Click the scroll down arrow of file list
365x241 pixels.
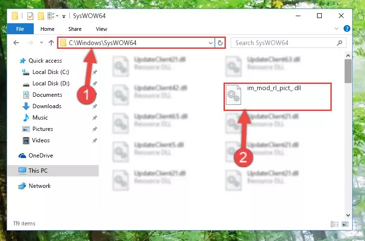click(x=348, y=215)
